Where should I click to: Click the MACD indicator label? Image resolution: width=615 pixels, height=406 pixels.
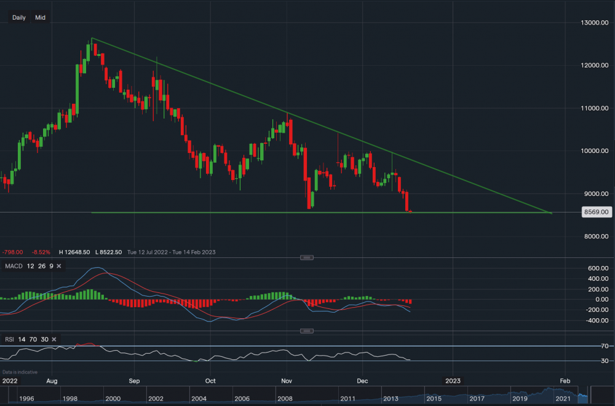point(12,266)
